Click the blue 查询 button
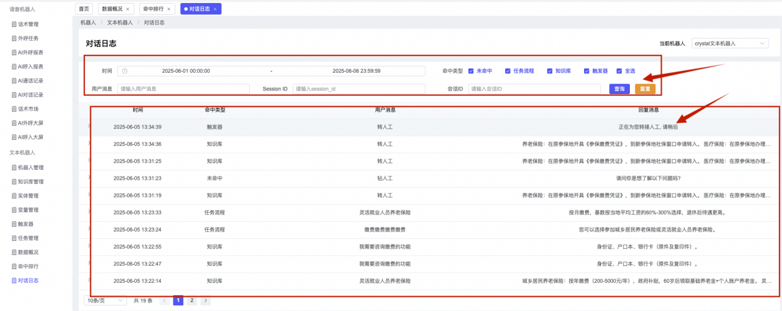 (x=619, y=89)
